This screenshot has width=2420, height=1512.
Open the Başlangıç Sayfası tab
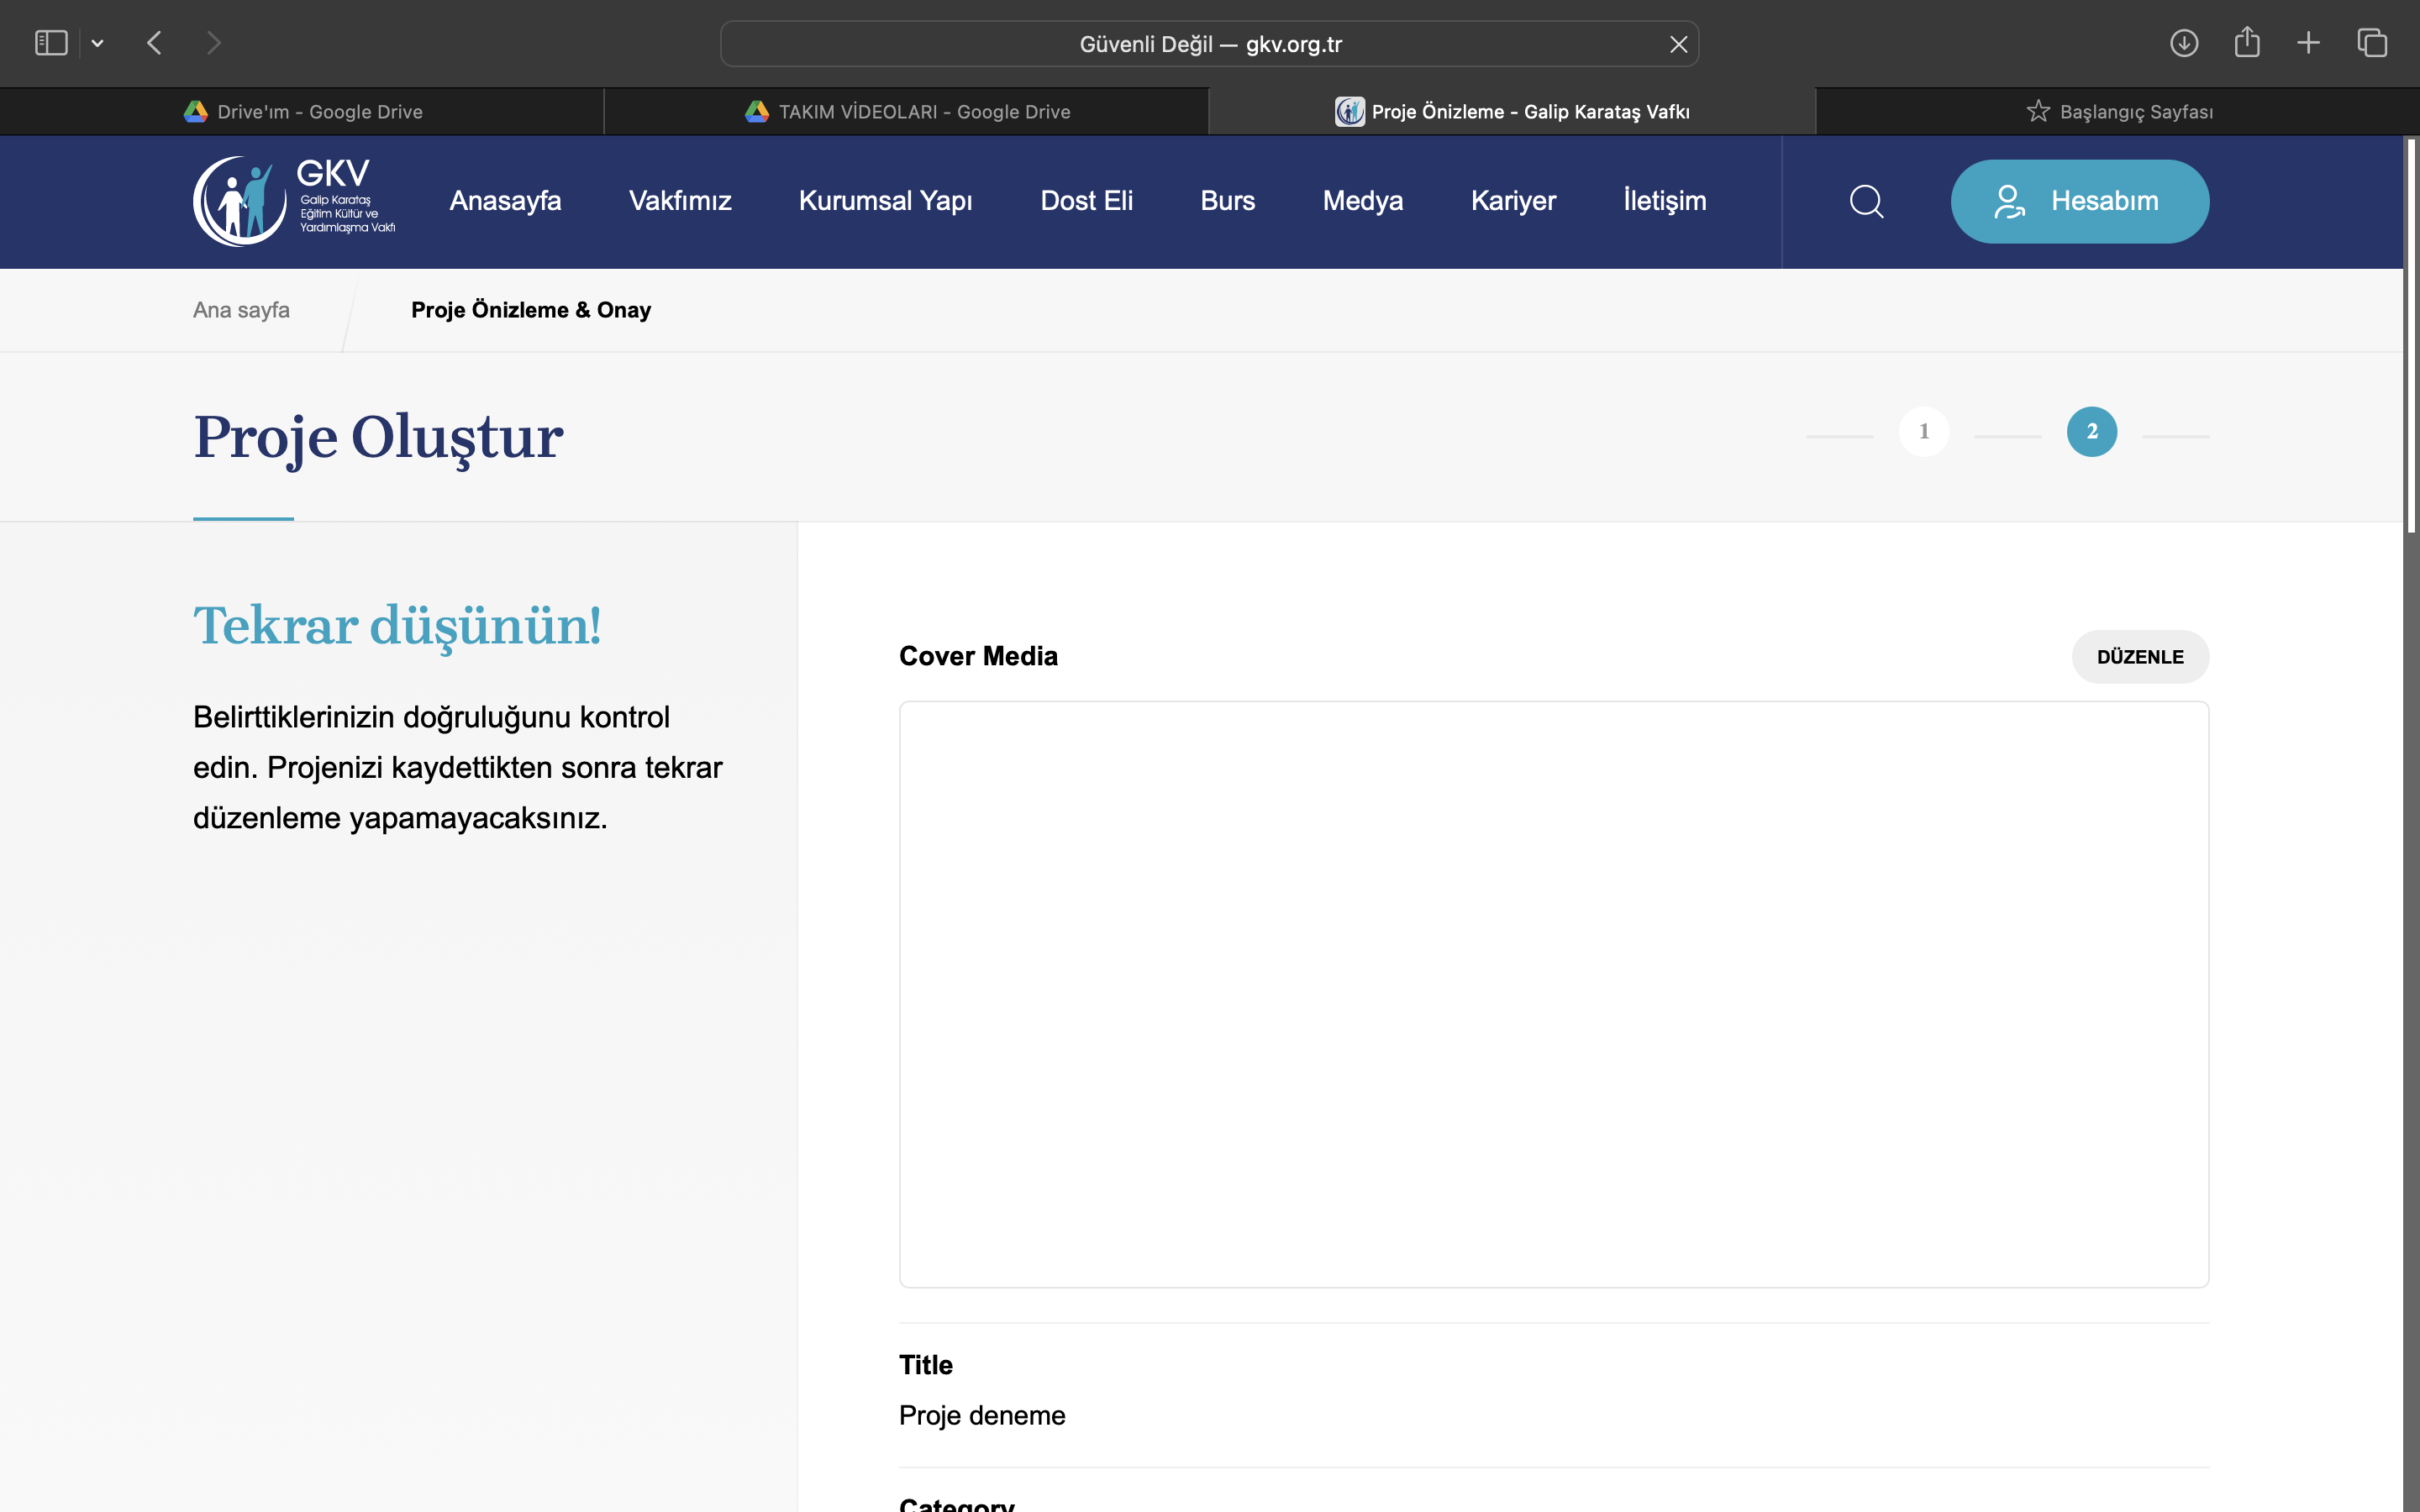[2118, 112]
